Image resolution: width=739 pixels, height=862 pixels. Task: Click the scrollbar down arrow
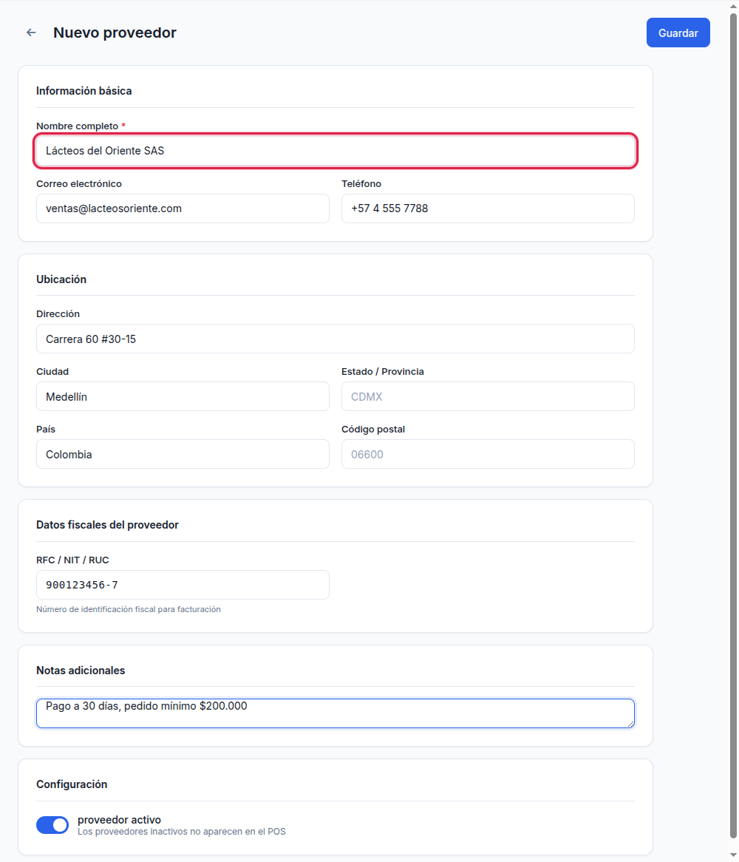tap(734, 855)
